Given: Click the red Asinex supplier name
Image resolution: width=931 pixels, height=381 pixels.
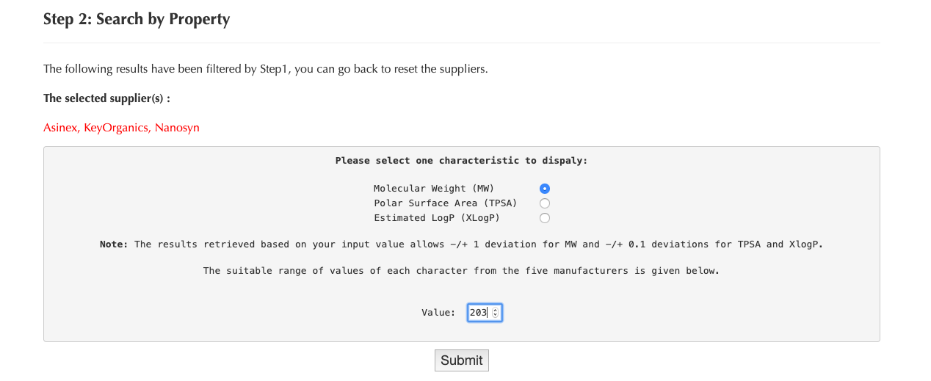Looking at the screenshot, I should pyautogui.click(x=60, y=128).
